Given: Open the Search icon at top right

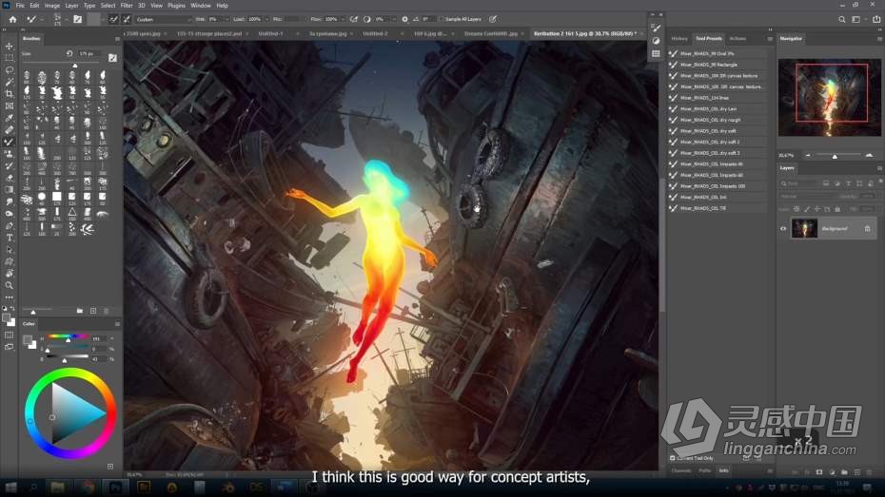Looking at the screenshot, I should point(841,19).
